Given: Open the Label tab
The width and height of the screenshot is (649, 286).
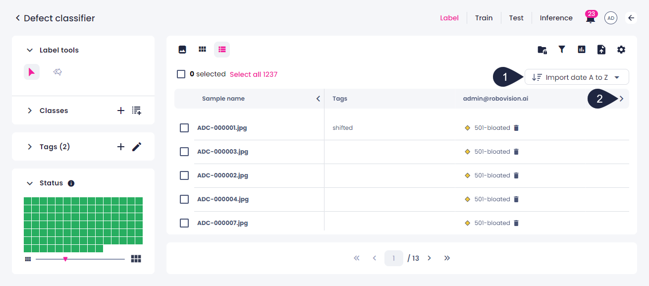Looking at the screenshot, I should [449, 18].
